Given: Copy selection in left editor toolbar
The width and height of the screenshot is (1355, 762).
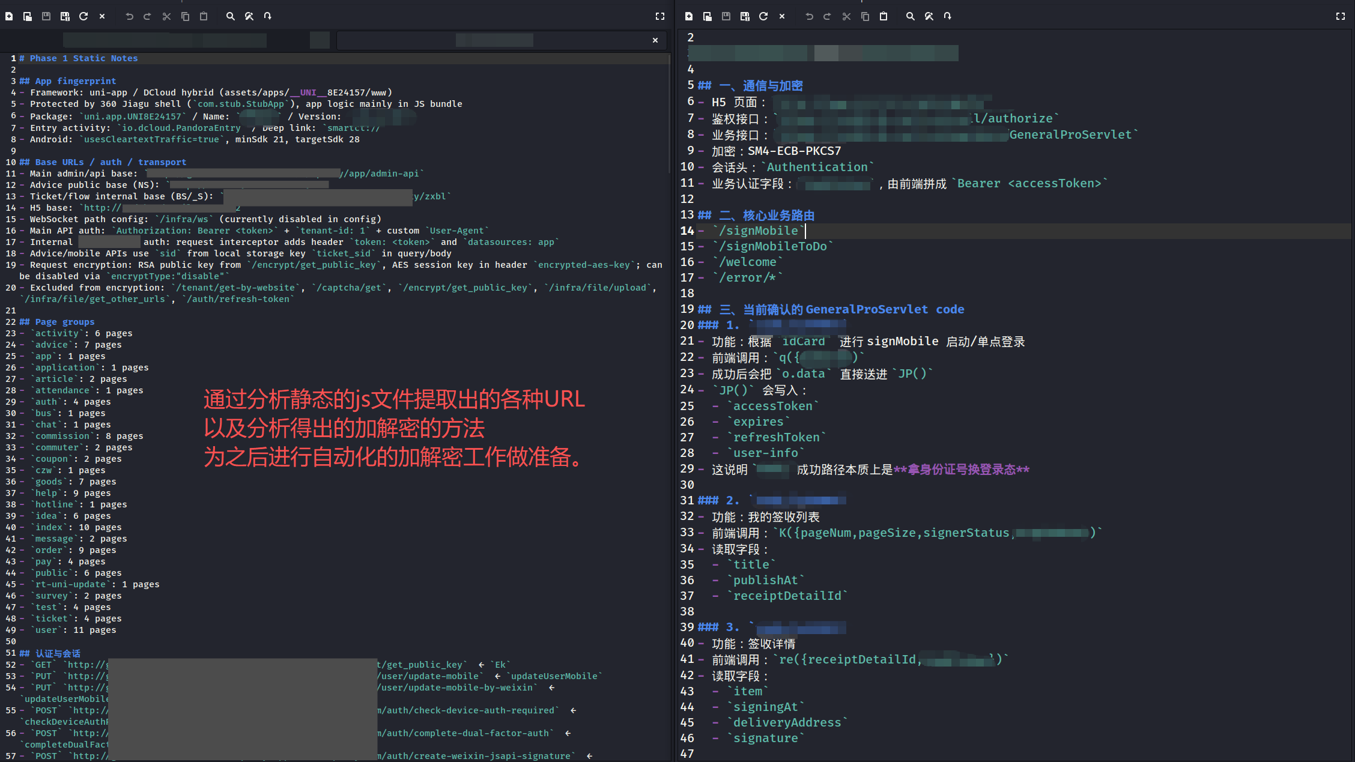Looking at the screenshot, I should tap(185, 16).
